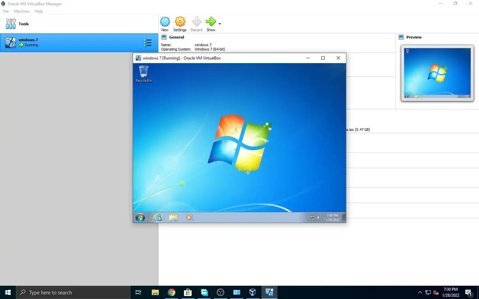Image resolution: width=479 pixels, height=299 pixels.
Task: Show hidden host tray icons
Action: 420,292
